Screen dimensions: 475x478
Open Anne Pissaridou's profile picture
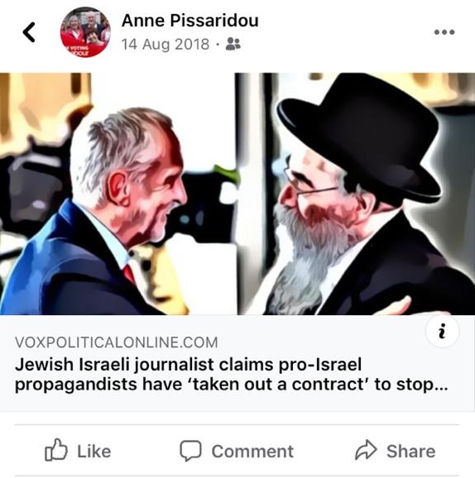click(x=85, y=32)
